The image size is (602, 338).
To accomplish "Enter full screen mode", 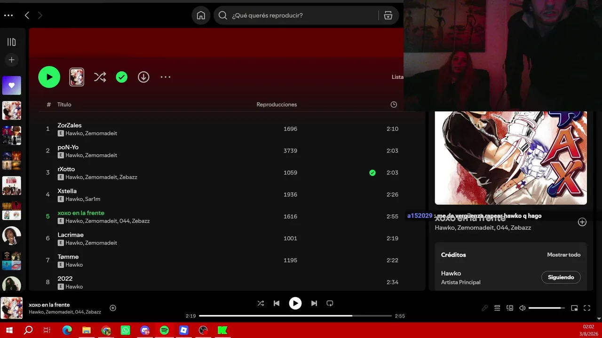I will (587, 308).
